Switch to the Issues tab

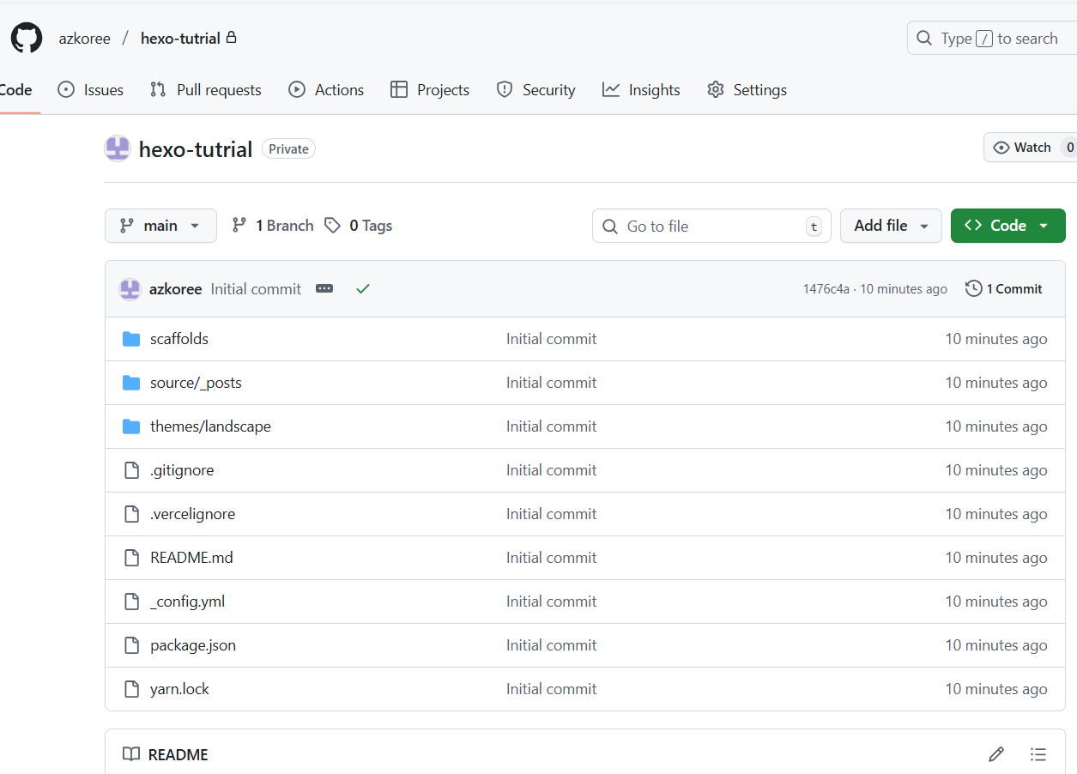[x=91, y=90]
